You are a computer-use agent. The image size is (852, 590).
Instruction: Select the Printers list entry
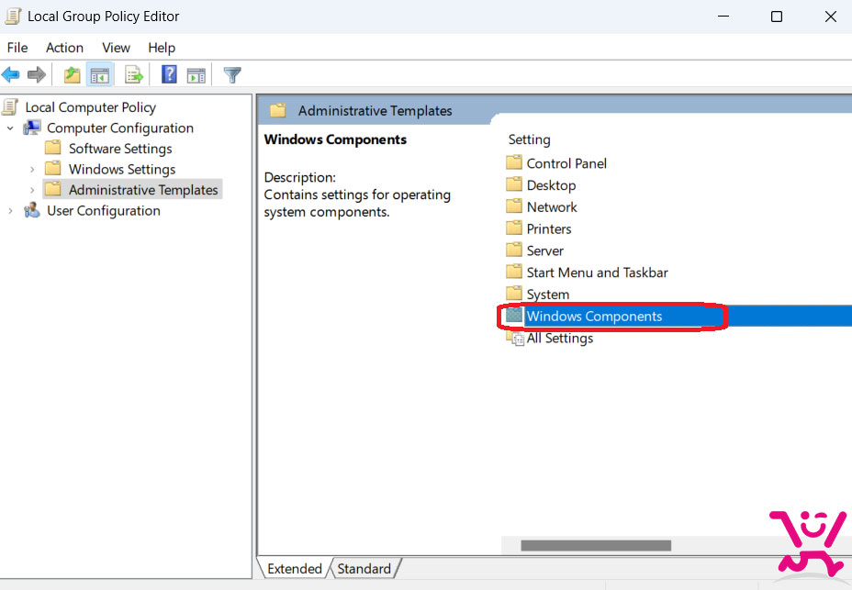tap(549, 228)
